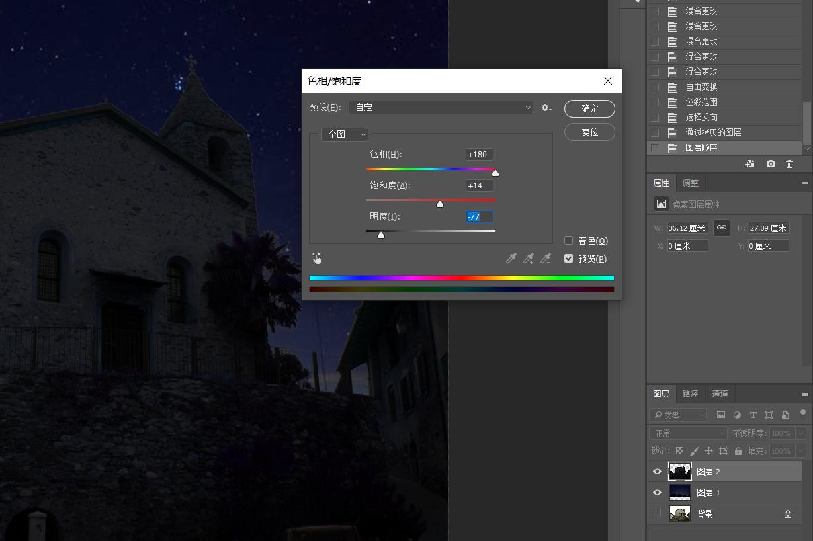
Task: Select the eyedropper tool in the dialog
Action: click(511, 259)
